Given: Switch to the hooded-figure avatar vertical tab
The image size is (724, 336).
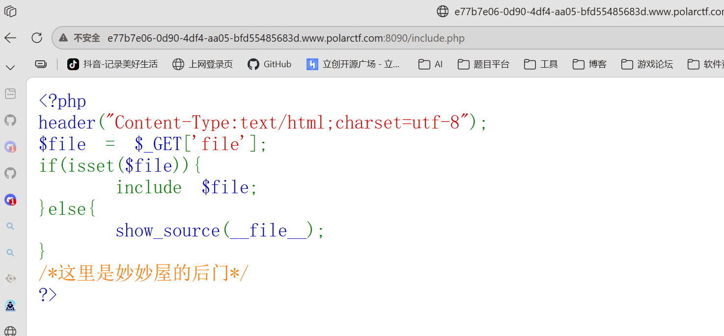Looking at the screenshot, I should pos(10,306).
